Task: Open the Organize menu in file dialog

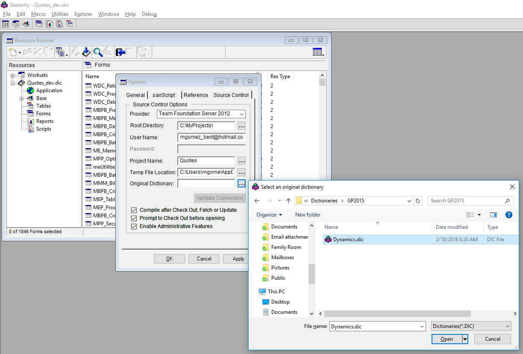Action: 269,215
